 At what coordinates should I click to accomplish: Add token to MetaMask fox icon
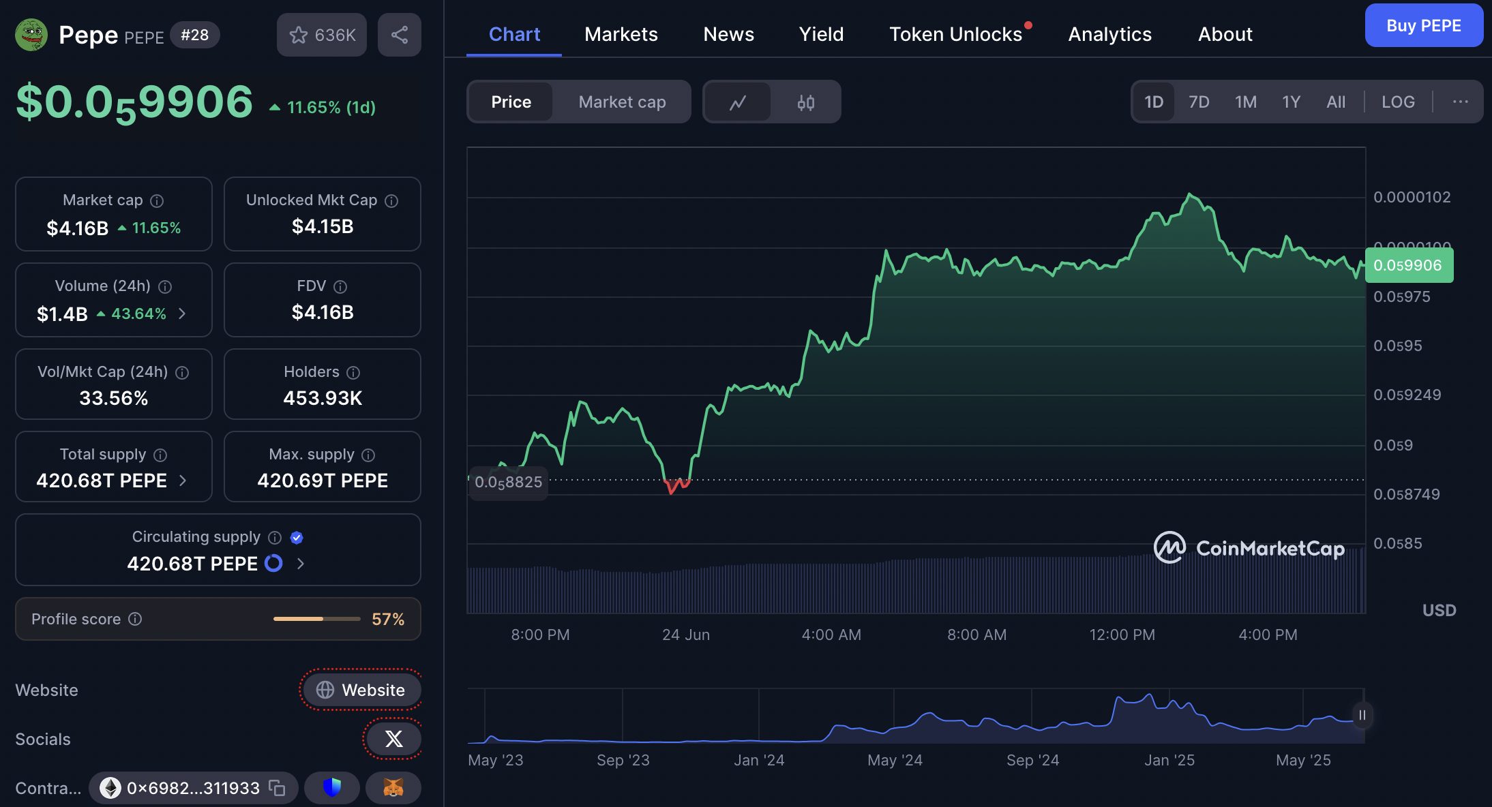pos(393,788)
